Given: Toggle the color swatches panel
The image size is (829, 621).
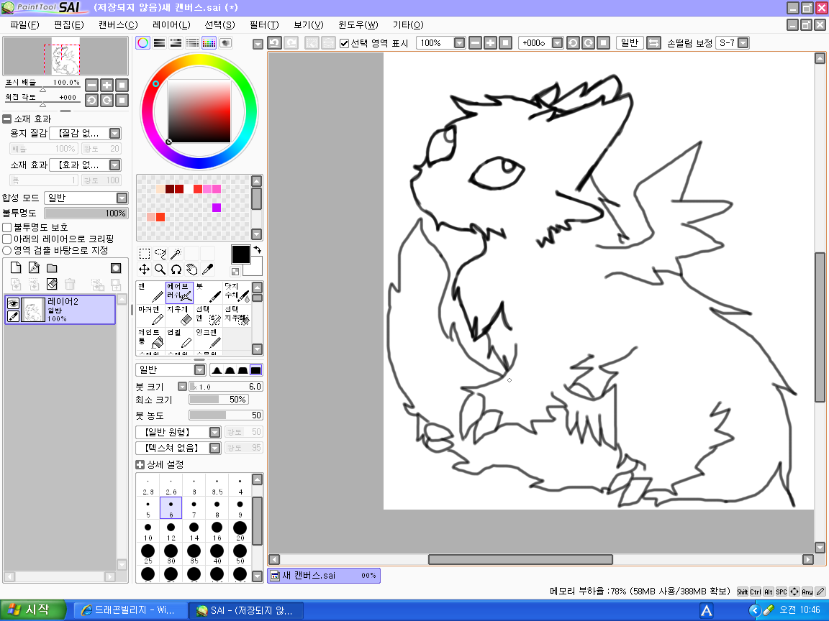Looking at the screenshot, I should [x=209, y=43].
